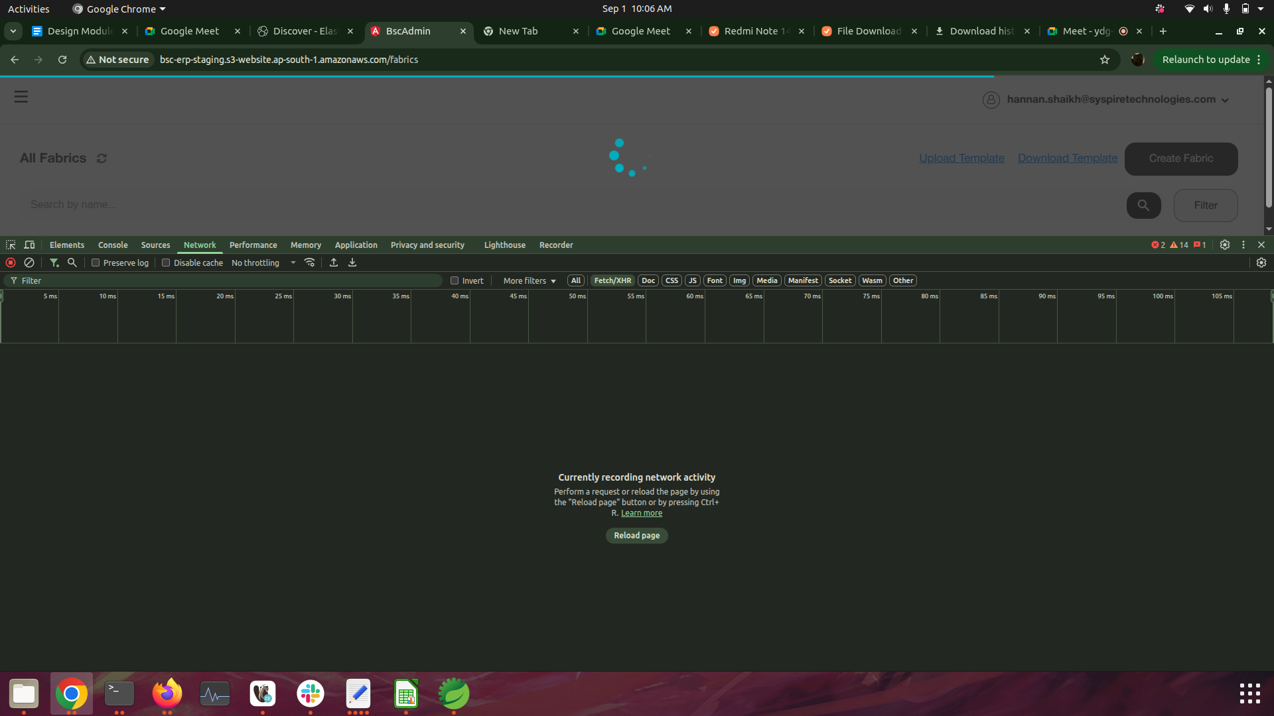Click the network Filter text field

223,280
